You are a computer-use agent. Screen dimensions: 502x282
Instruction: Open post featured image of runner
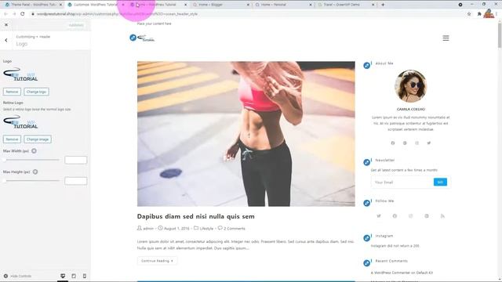coord(246,134)
